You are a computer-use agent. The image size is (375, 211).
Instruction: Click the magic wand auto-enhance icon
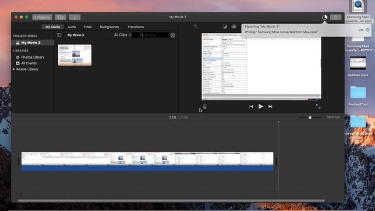coord(196,26)
